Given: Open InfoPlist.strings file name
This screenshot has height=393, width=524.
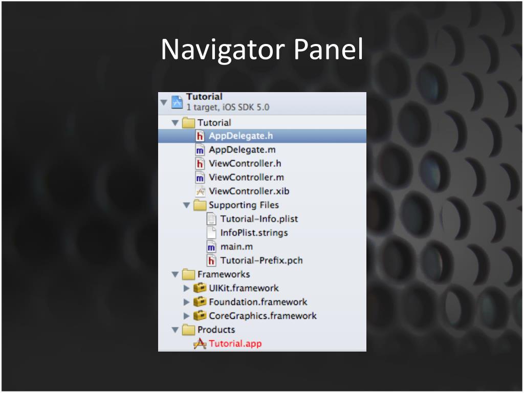Looking at the screenshot, I should click(x=254, y=233).
